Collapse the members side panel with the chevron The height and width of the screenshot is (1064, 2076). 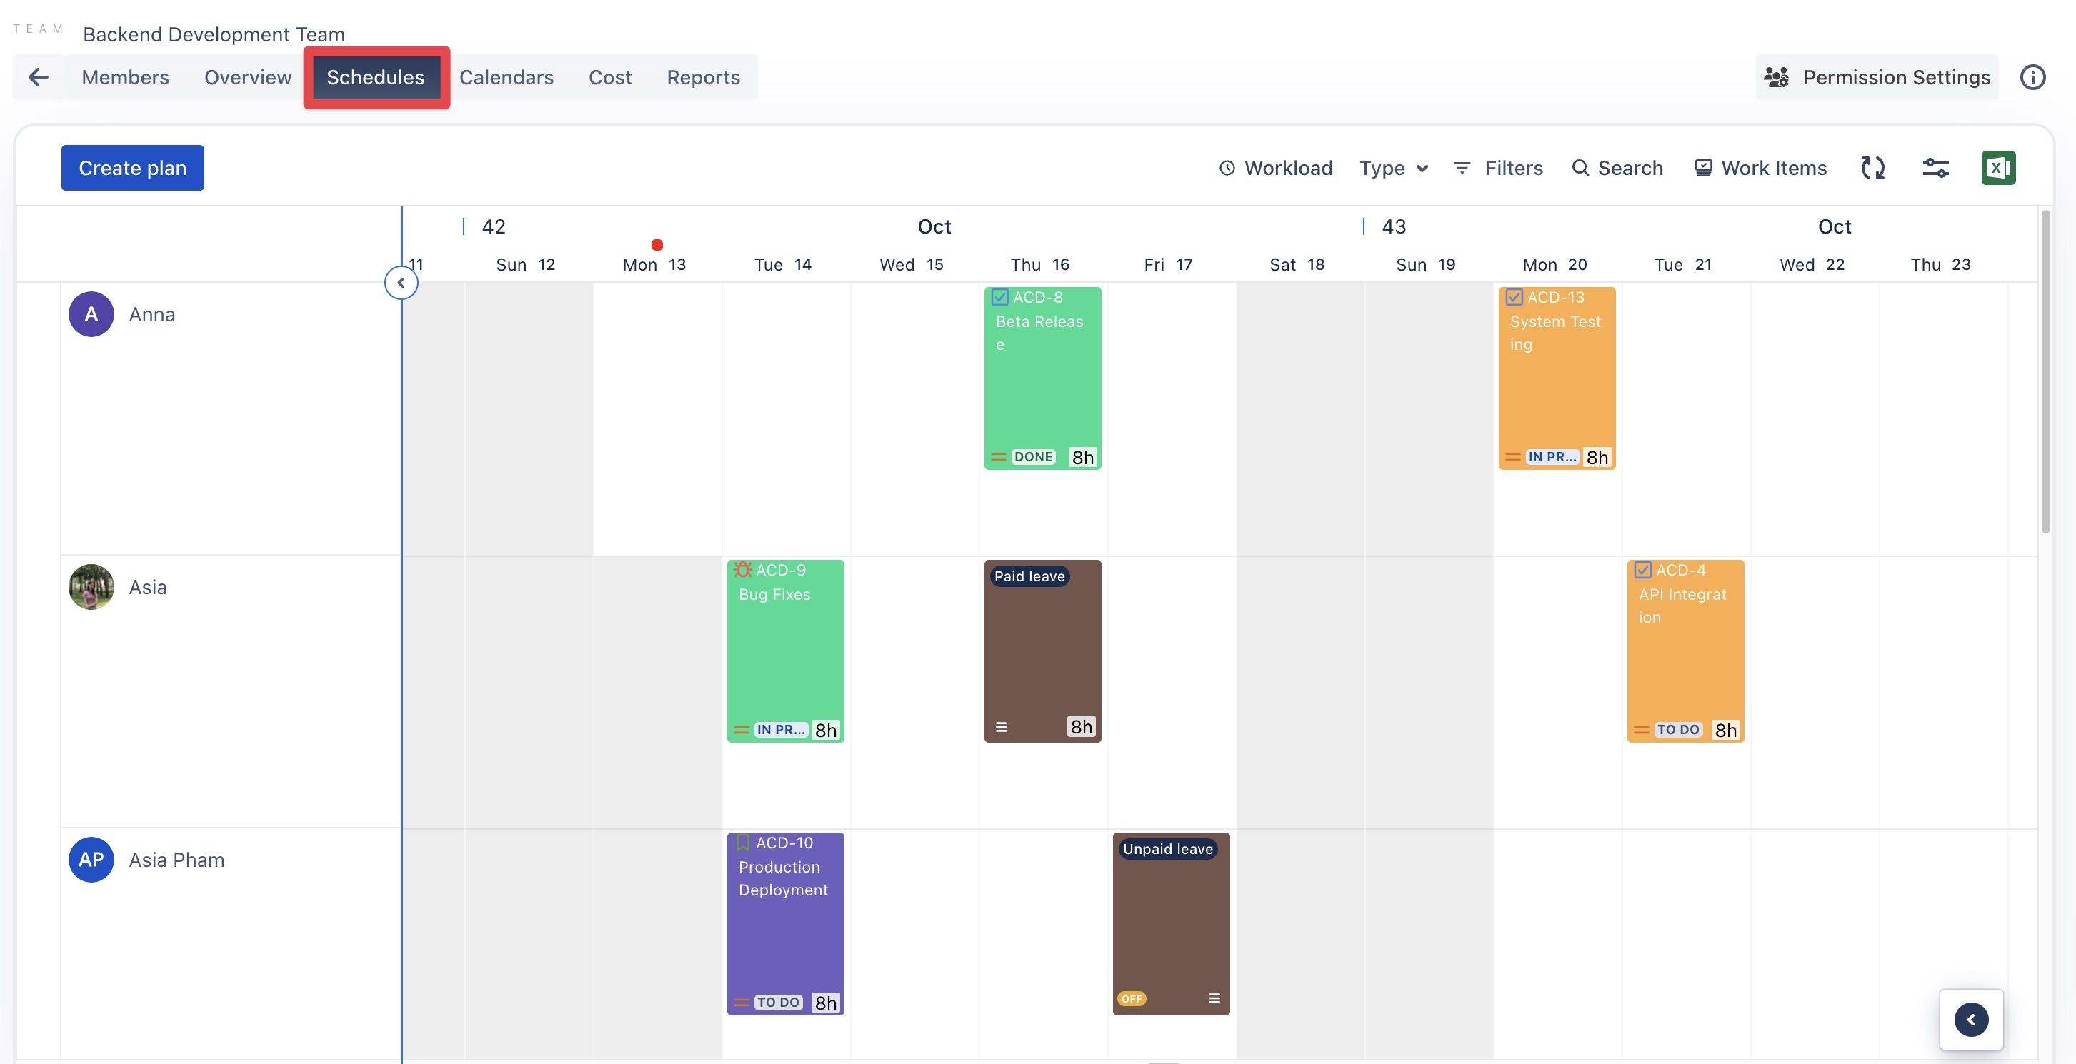click(401, 283)
